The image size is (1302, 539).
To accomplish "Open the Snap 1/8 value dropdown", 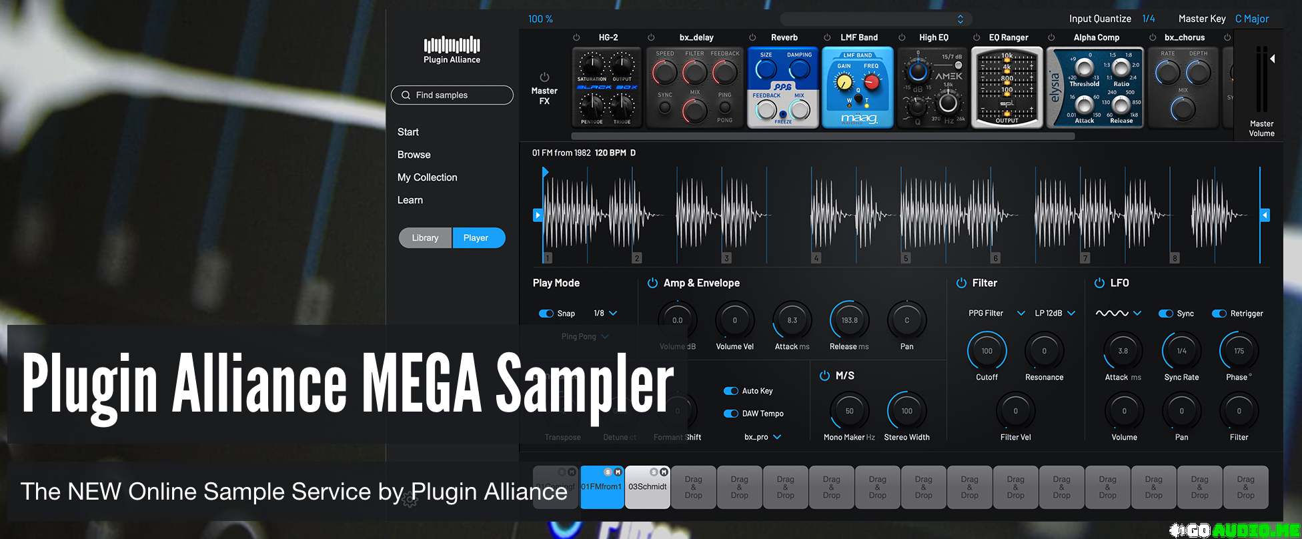I will [x=606, y=314].
